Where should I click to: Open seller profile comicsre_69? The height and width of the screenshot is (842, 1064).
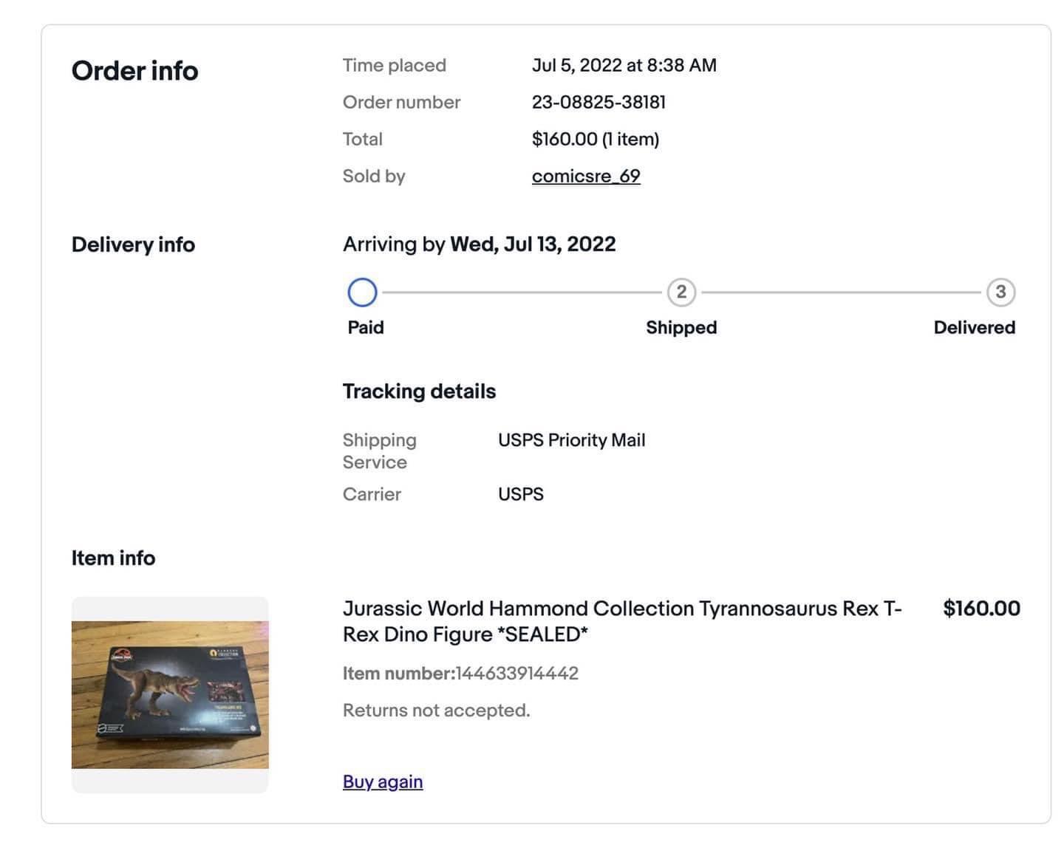586,177
